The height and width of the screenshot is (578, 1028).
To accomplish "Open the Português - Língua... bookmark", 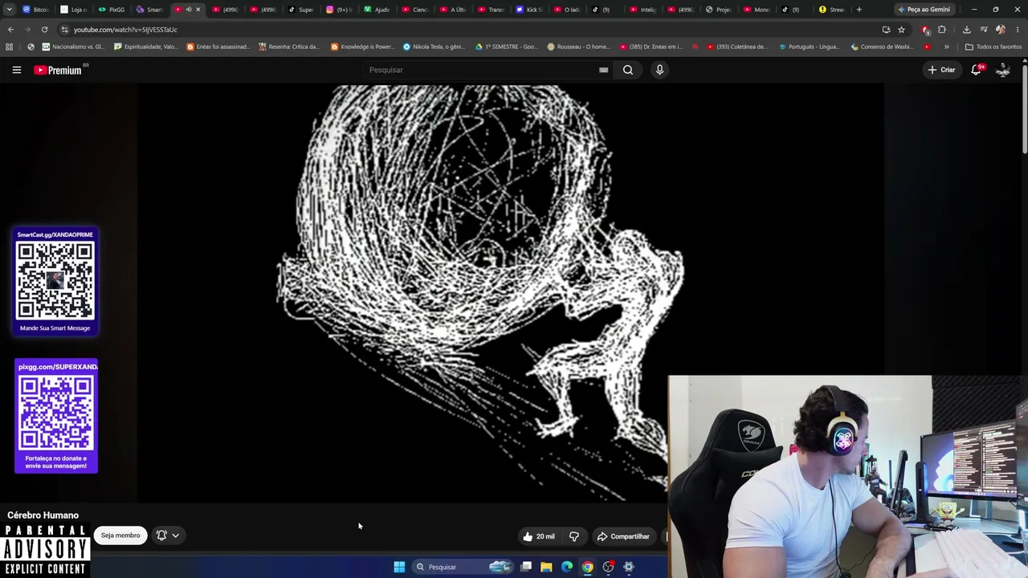I will tap(810, 47).
